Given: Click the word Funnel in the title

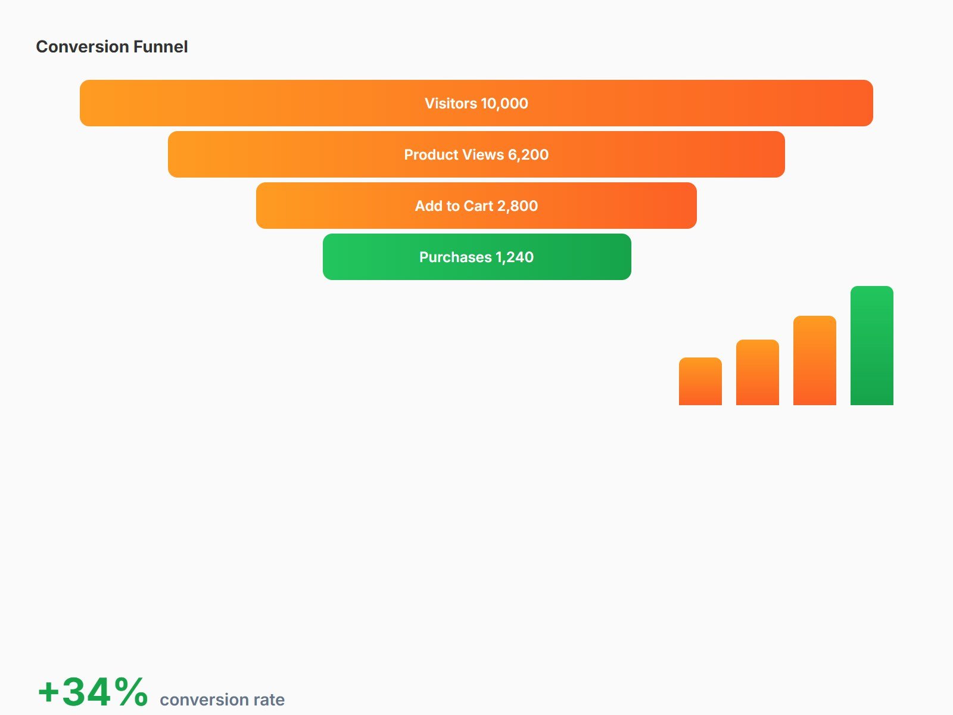Looking at the screenshot, I should point(161,46).
